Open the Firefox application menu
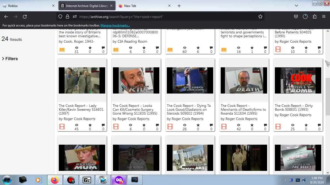Image resolution: width=330 pixels, height=185 pixels. pyautogui.click(x=324, y=16)
